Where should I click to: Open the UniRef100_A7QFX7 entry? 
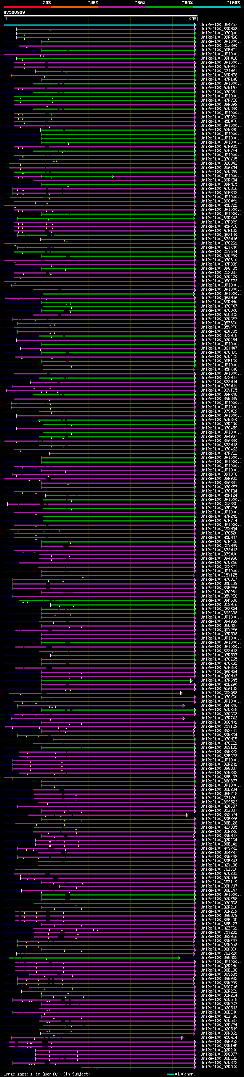tap(218, 306)
